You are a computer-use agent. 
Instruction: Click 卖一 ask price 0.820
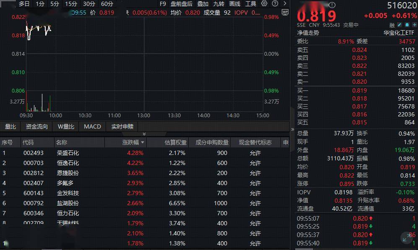[x=359, y=82]
